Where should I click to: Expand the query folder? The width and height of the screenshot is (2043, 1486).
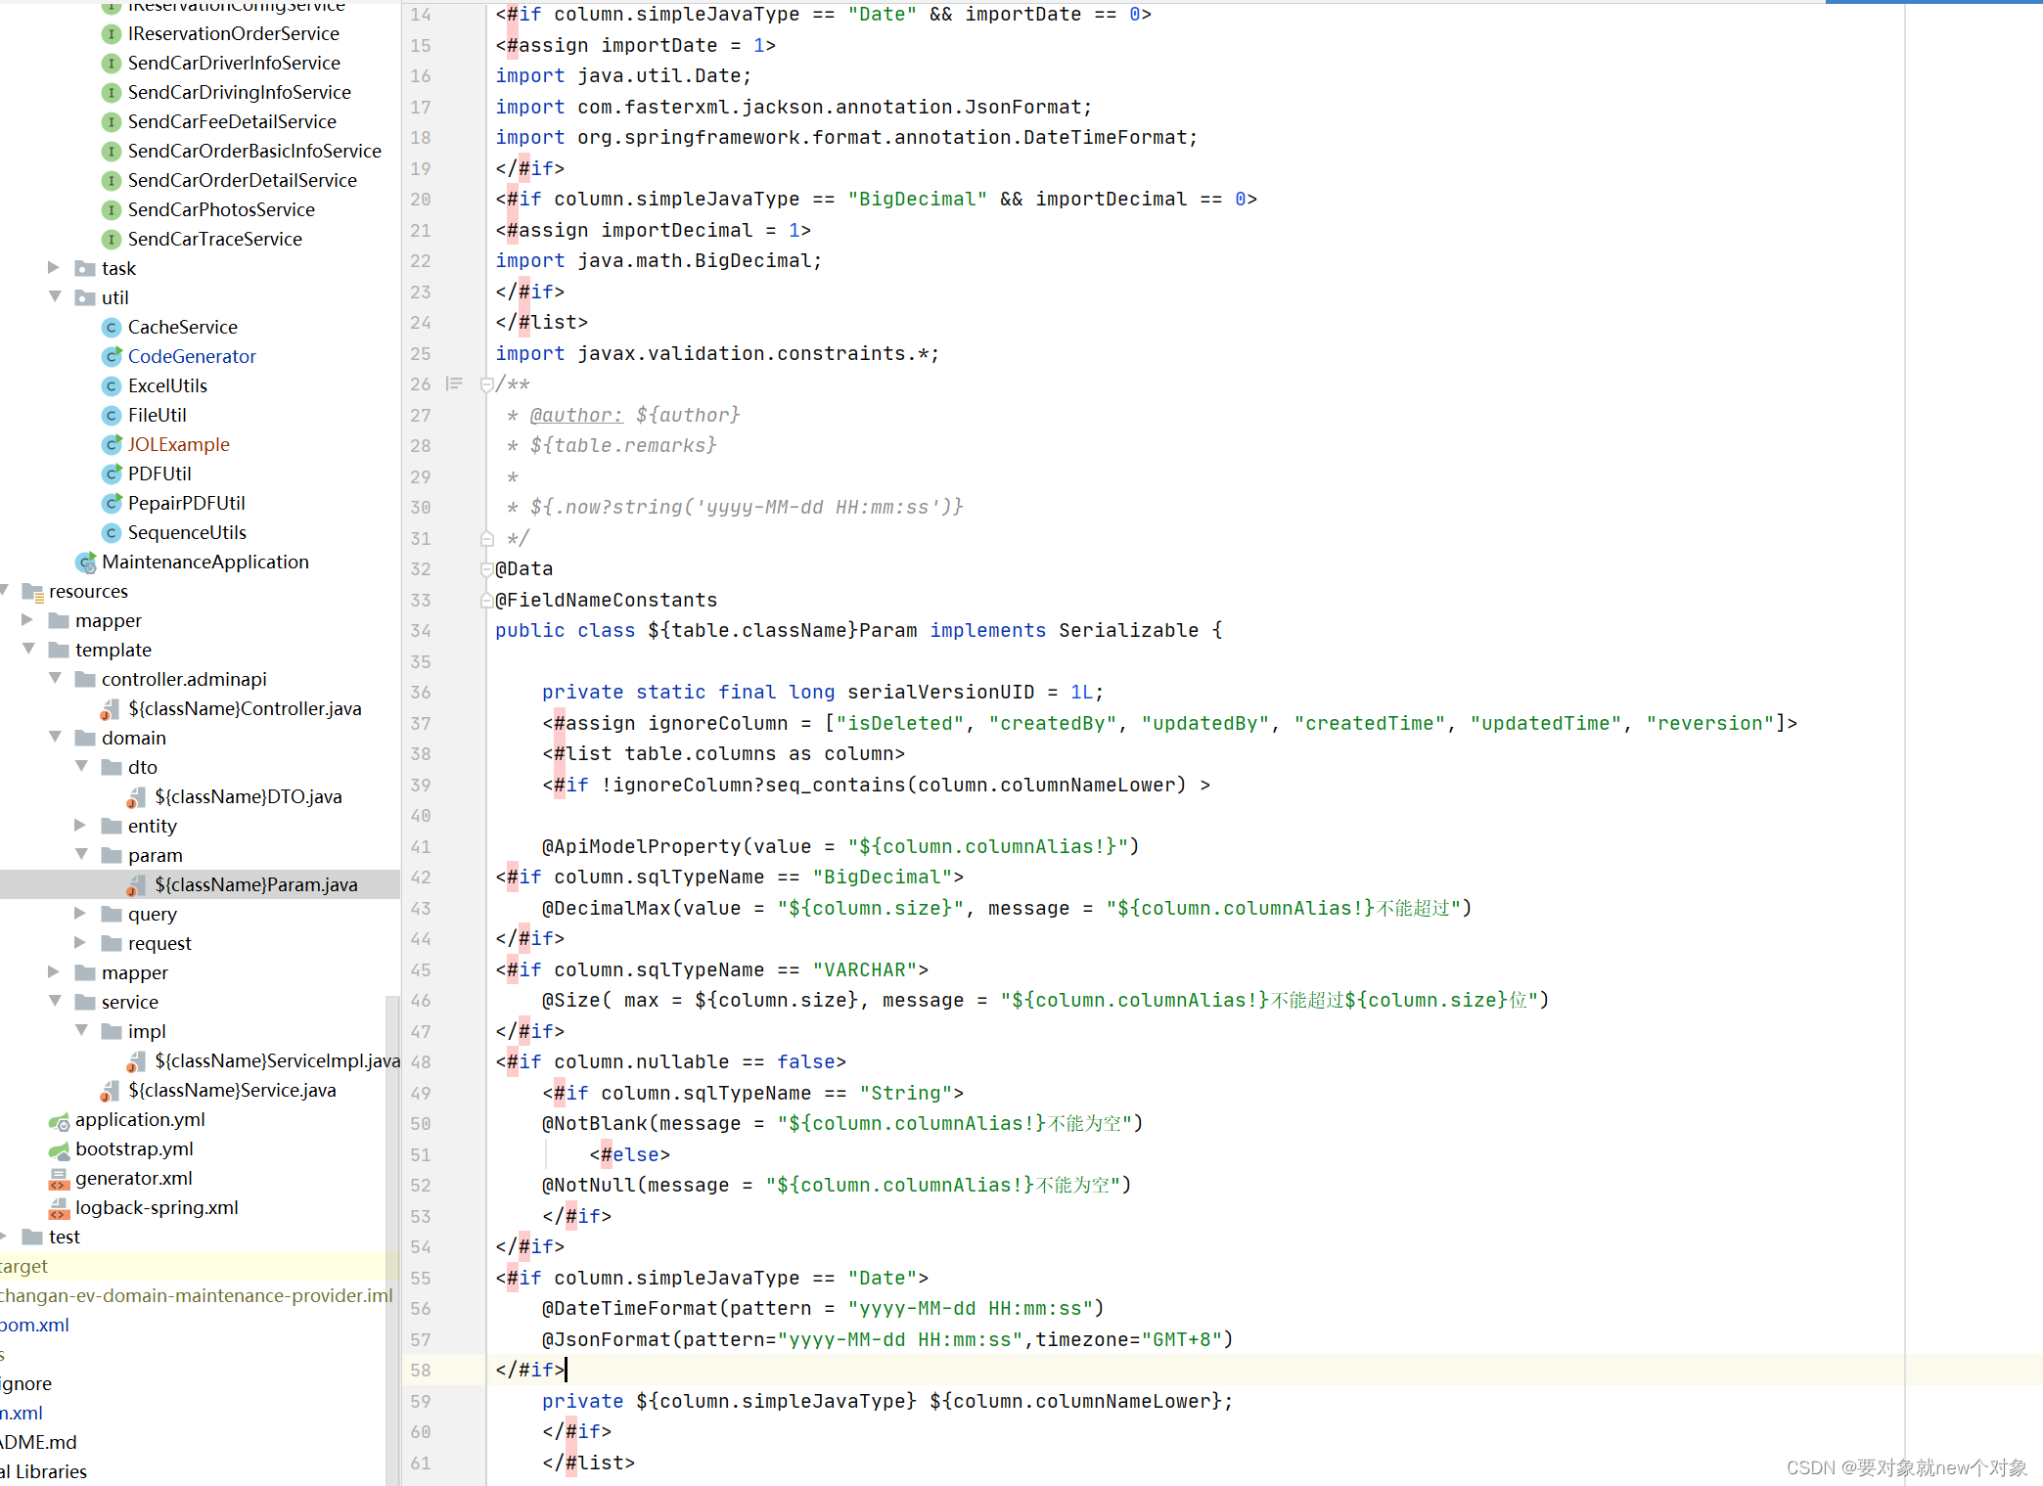click(80, 914)
